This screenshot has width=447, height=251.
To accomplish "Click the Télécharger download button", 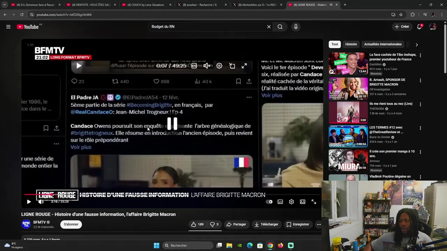I will tap(266, 225).
